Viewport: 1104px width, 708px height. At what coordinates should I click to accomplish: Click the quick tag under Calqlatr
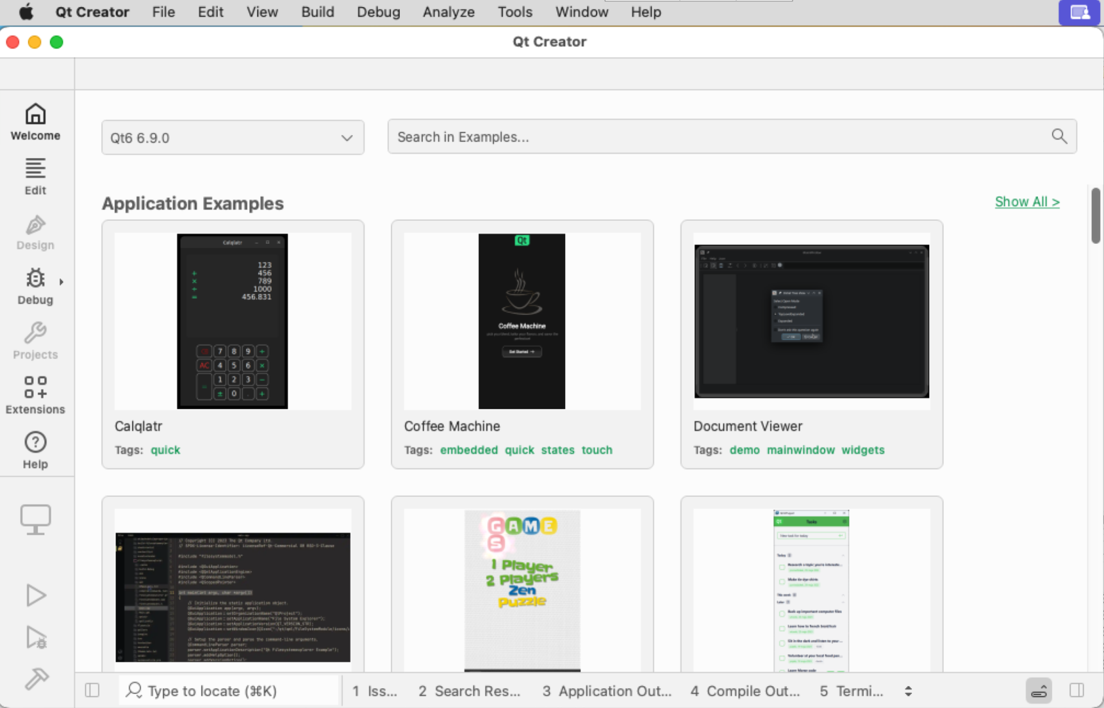165,450
